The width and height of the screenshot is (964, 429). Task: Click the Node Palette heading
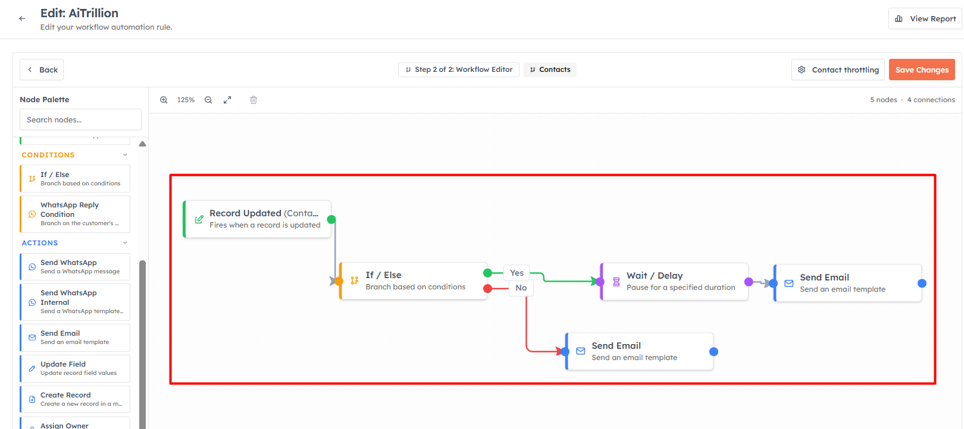(x=45, y=99)
